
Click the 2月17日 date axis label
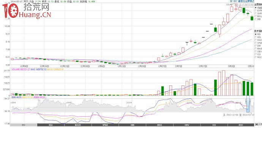click(203, 66)
